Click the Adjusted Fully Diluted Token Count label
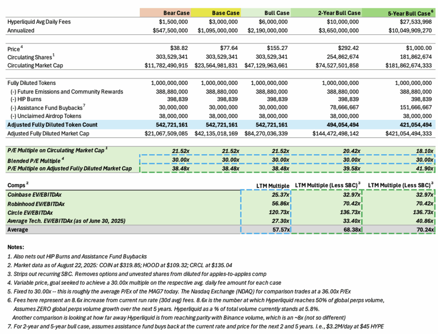438x334 pixels. [52, 125]
